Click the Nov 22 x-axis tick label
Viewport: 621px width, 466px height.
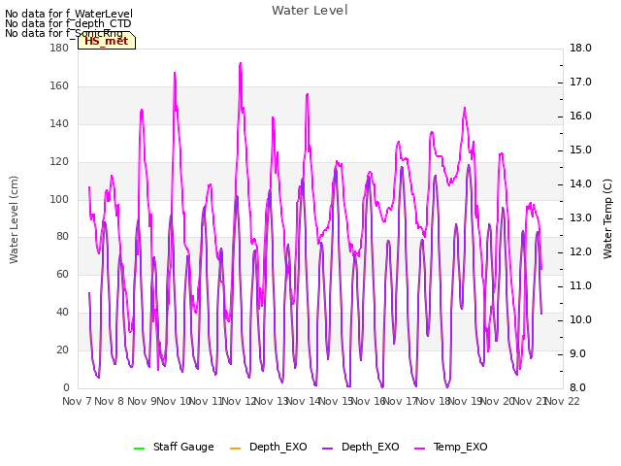click(563, 401)
